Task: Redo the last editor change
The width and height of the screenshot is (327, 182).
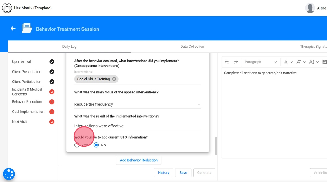Action: (236, 62)
